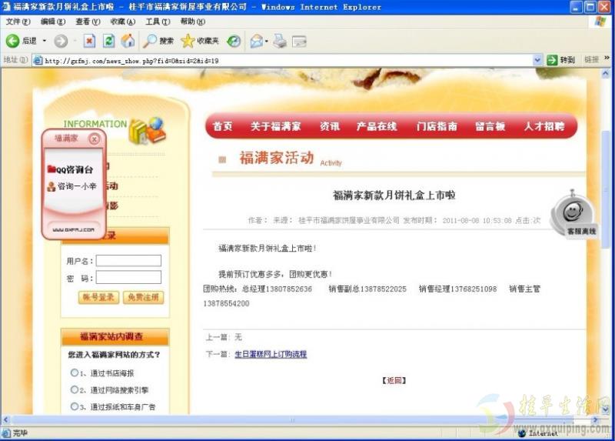
Task: Stop page loading with the X icon
Action: (x=89, y=41)
